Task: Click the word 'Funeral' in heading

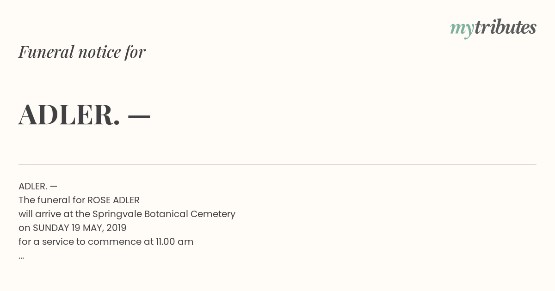Action: point(46,52)
